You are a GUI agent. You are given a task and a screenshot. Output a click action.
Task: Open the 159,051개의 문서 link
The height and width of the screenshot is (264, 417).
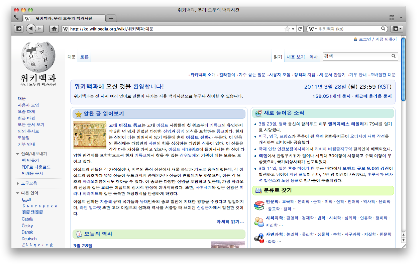(x=331, y=96)
